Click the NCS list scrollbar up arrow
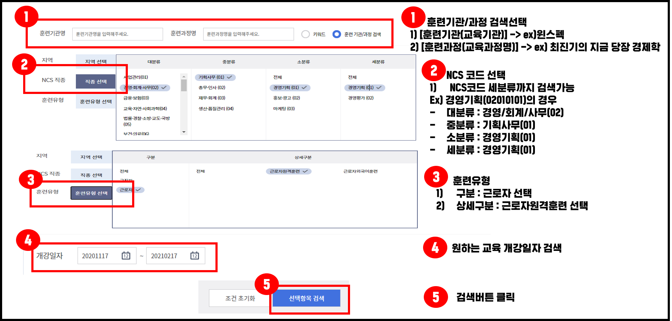 click(x=184, y=77)
